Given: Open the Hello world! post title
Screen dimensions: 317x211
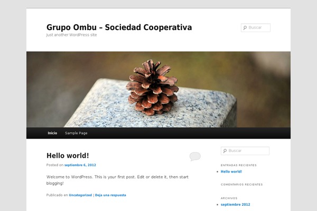Looking at the screenshot, I should point(68,156).
